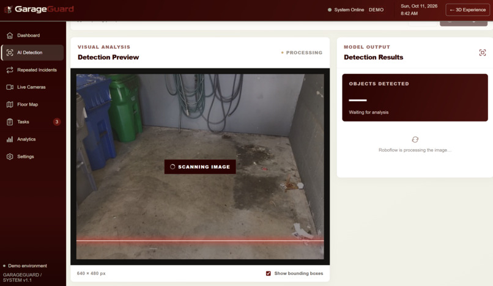Open Analytics from the sidebar
This screenshot has height=286, width=493.
coord(32,139)
